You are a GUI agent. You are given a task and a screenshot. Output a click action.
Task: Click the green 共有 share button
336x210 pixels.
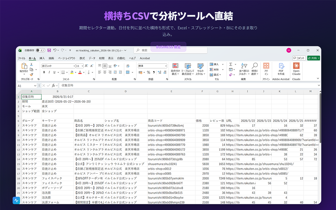(x=314, y=58)
